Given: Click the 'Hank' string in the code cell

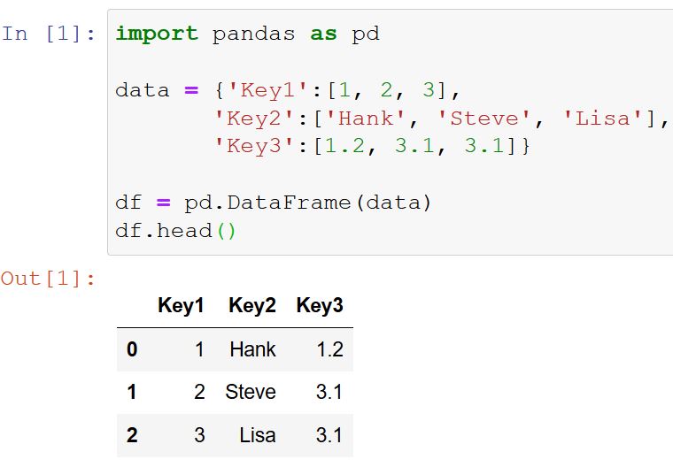Looking at the screenshot, I should 366,119.
